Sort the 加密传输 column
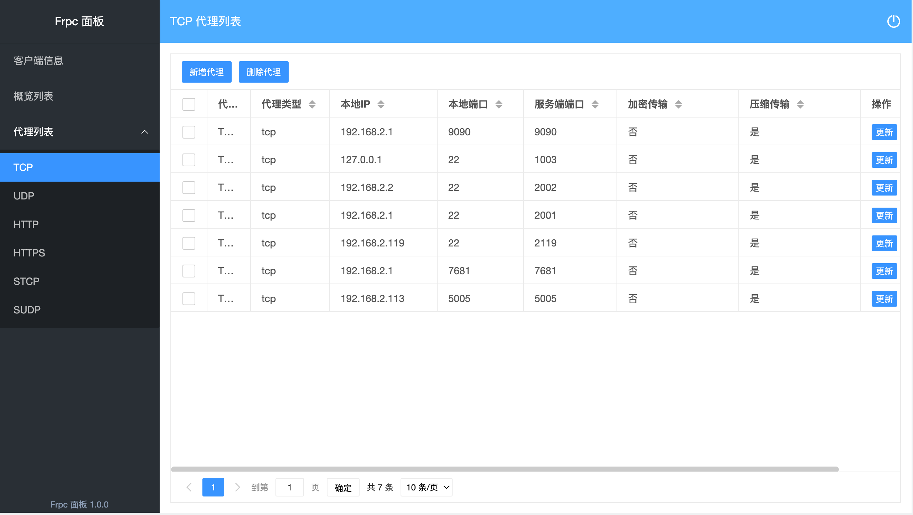The image size is (913, 515). click(679, 104)
